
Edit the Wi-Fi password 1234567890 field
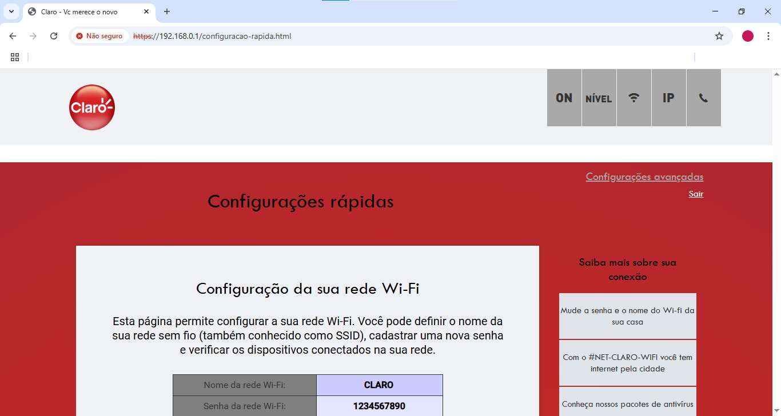[380, 406]
